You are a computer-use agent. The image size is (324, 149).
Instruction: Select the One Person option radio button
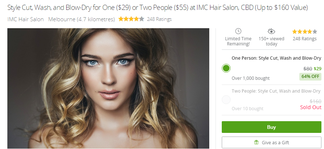pyautogui.click(x=226, y=68)
